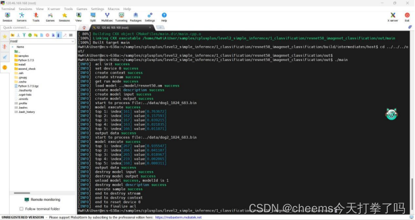Open the View toolbar icon
This screenshot has height=220, width=415.
[79, 17]
